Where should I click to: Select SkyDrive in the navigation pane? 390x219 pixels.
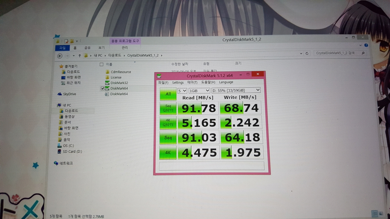pos(69,94)
